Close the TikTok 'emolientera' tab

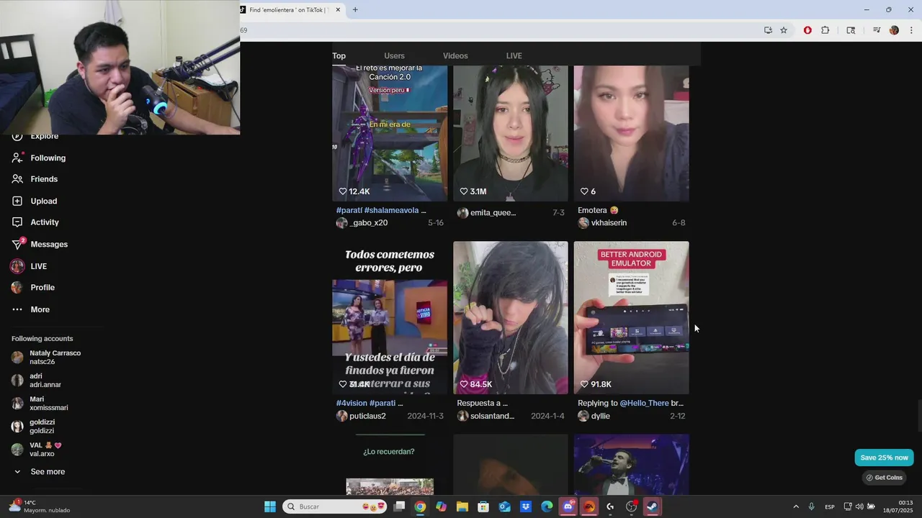pyautogui.click(x=338, y=9)
